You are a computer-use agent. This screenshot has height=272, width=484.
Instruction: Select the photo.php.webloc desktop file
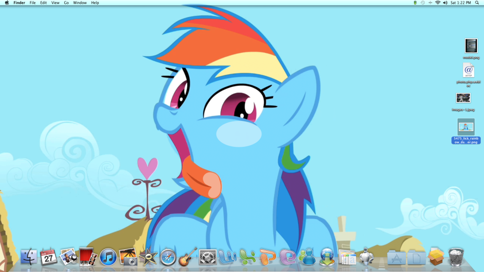tap(468, 75)
